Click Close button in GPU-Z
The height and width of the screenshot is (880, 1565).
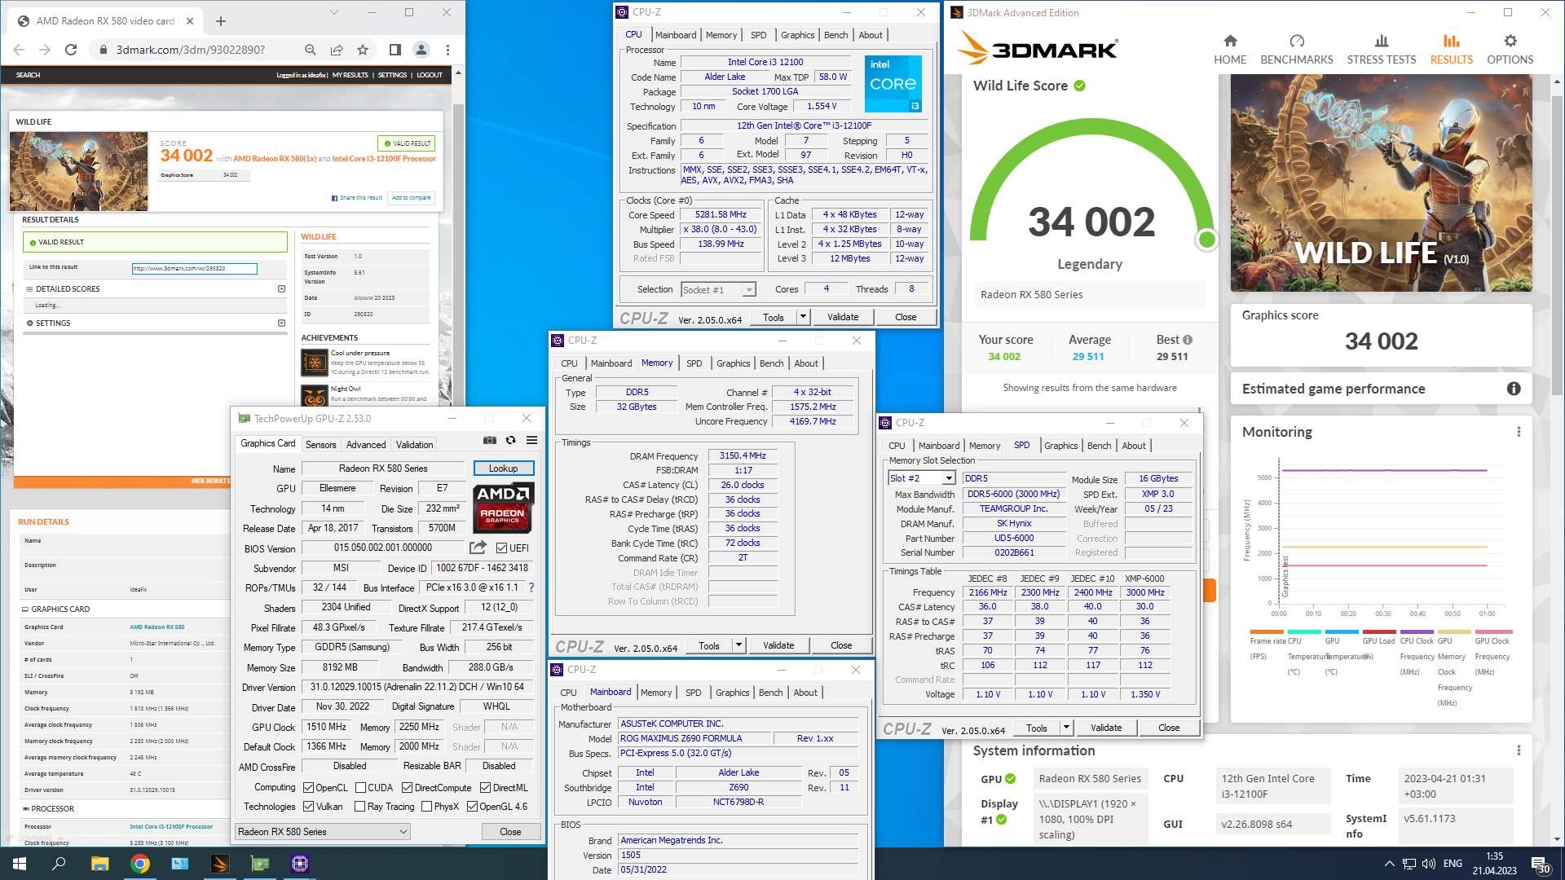click(510, 832)
